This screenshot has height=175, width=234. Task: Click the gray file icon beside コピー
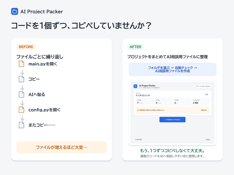[22, 79]
